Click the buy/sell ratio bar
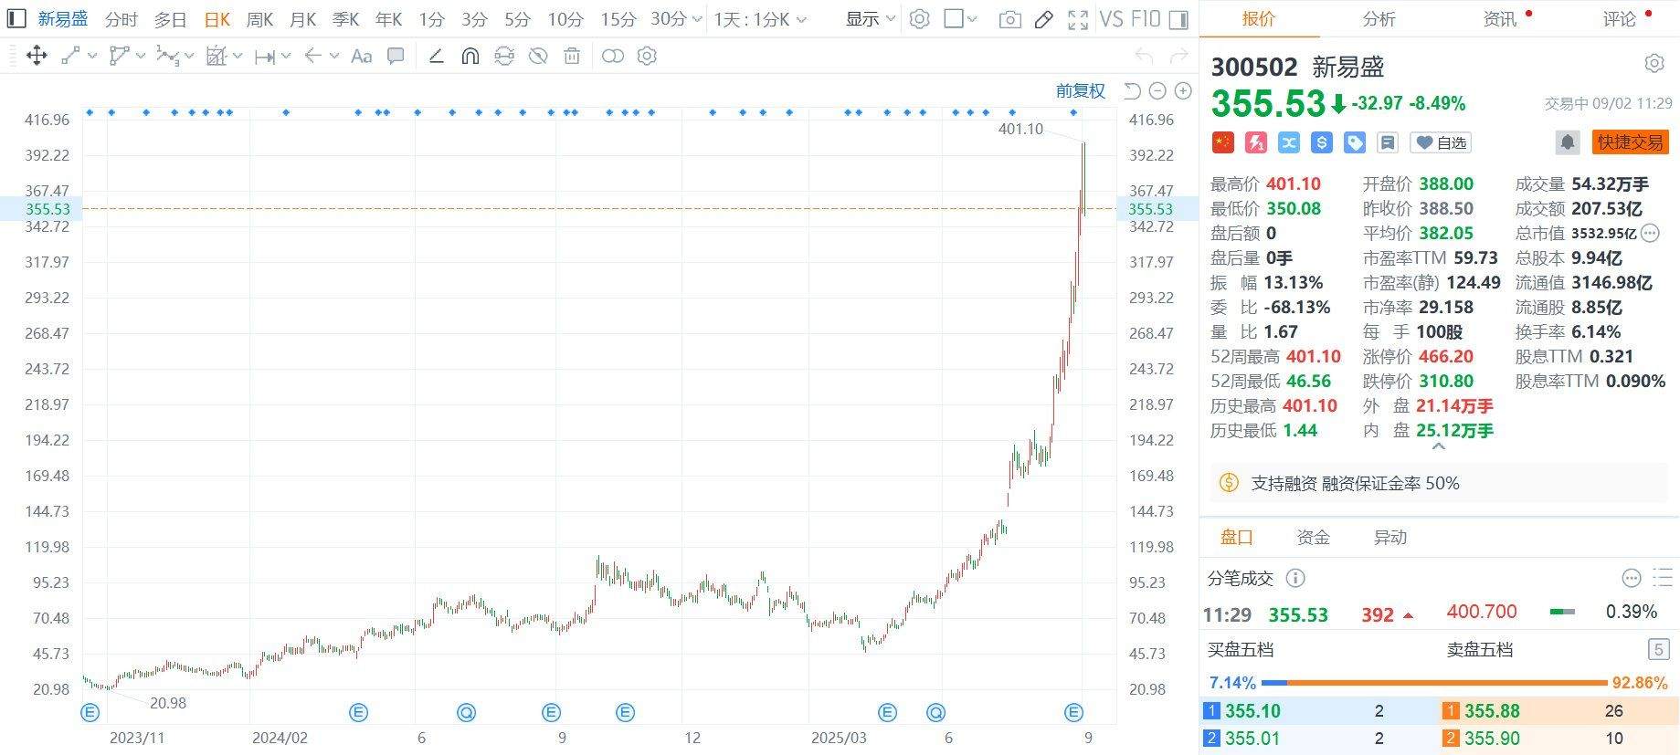Viewport: 1680px width, 755px height. pos(1433,683)
